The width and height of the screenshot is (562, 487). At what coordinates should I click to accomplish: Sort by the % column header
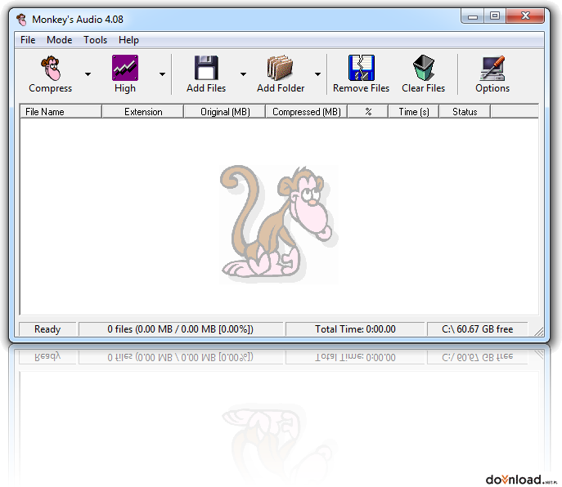(368, 112)
